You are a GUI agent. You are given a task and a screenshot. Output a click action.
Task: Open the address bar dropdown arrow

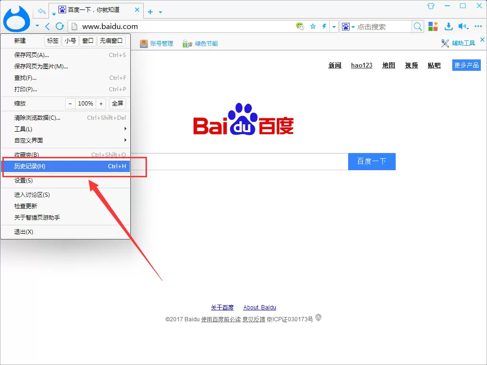click(x=334, y=27)
